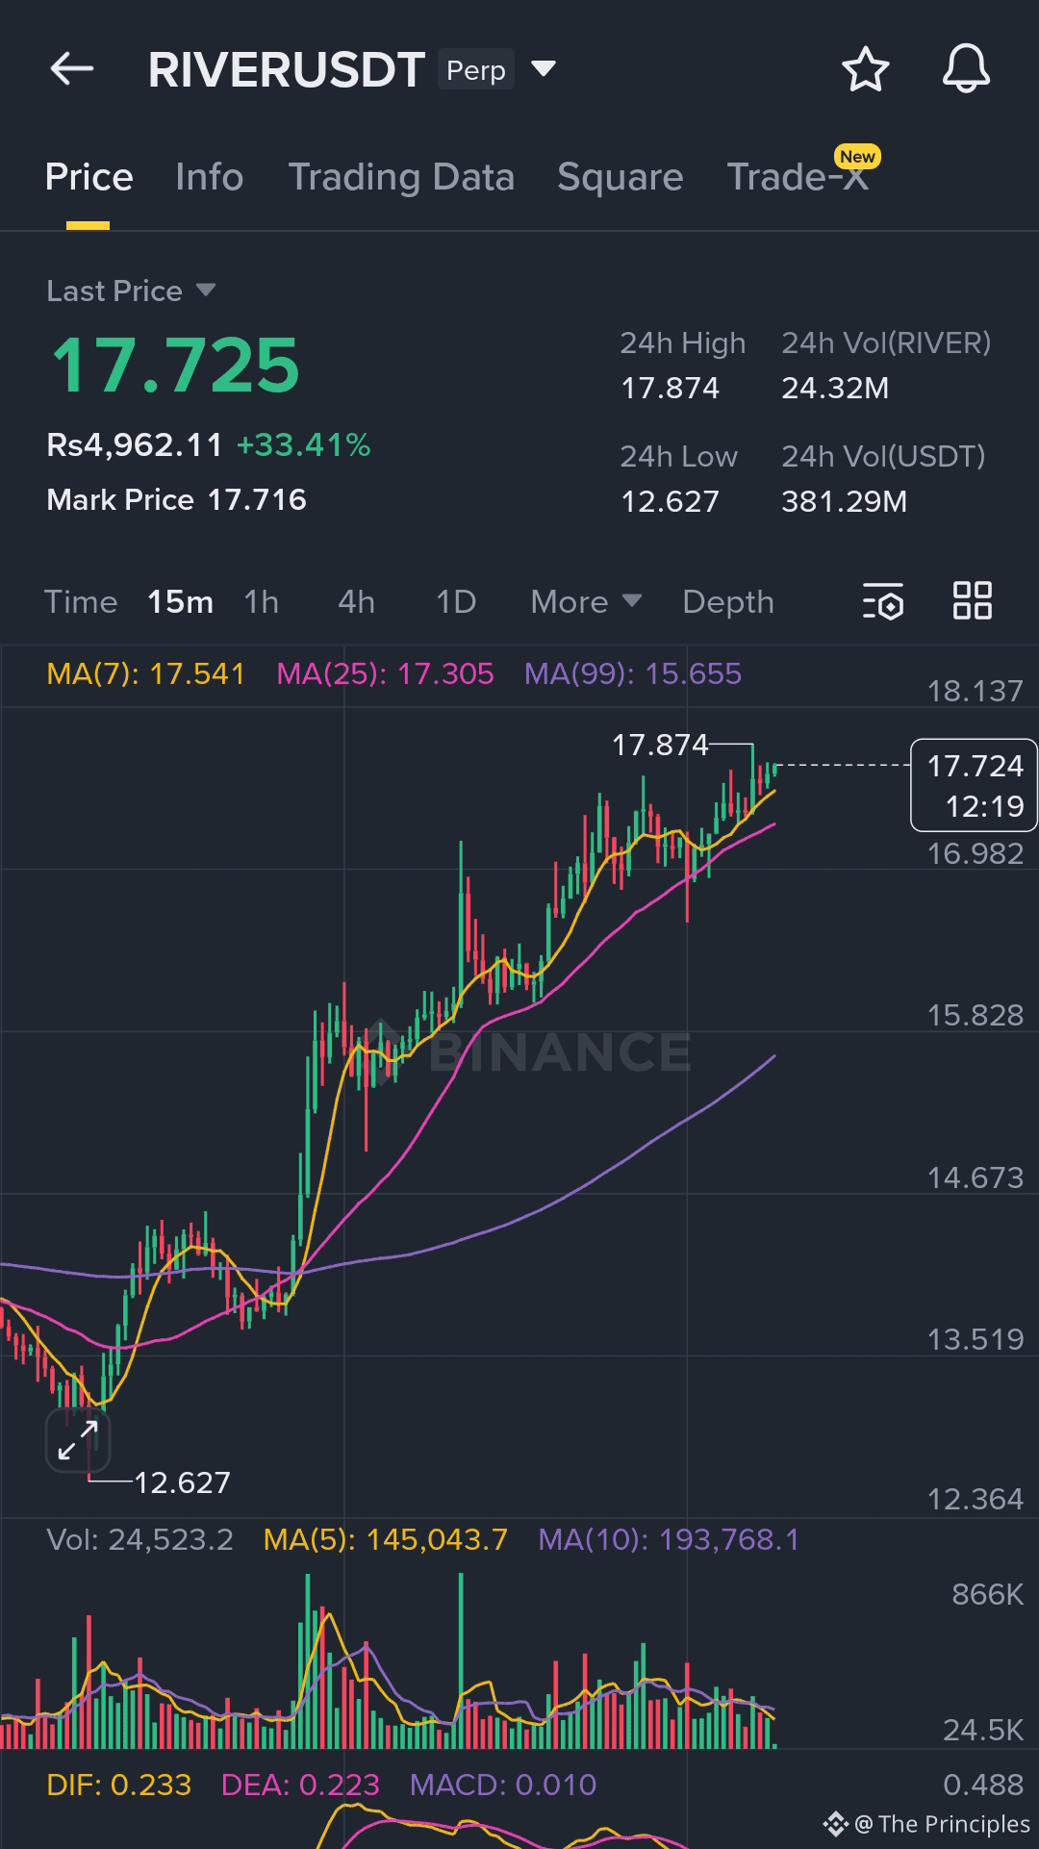Tap the 24h High value 17.874

point(670,388)
